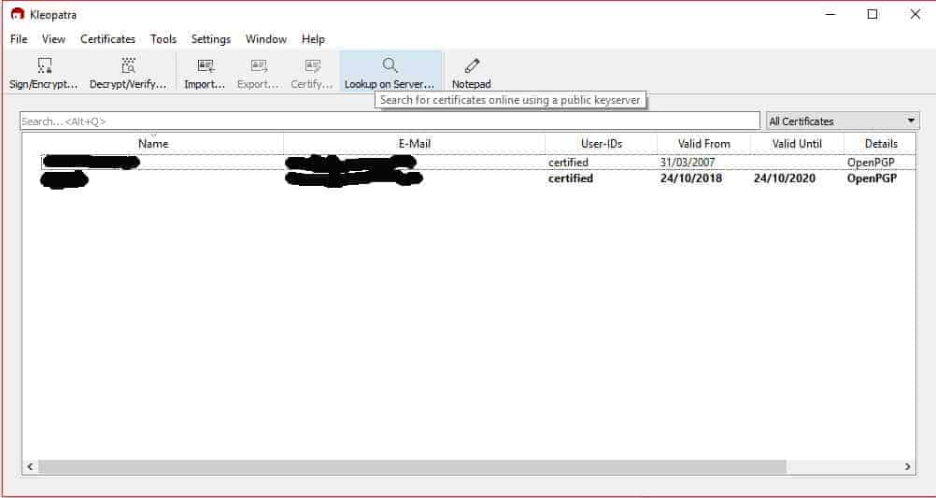Click horizontal scrollbar right arrow

[x=907, y=467]
